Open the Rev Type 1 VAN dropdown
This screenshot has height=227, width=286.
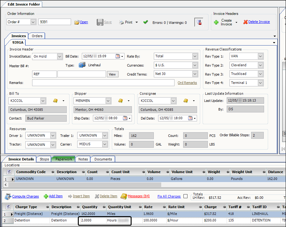point(260,56)
